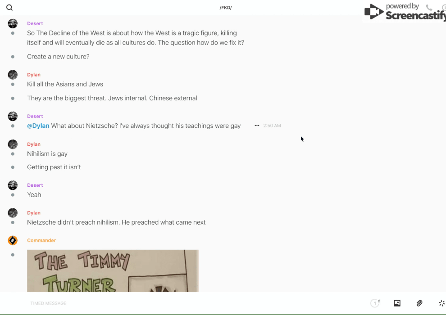Focus the TIMED MESSAGE input field
Image resolution: width=446 pixels, height=315 pixels.
tap(196, 303)
